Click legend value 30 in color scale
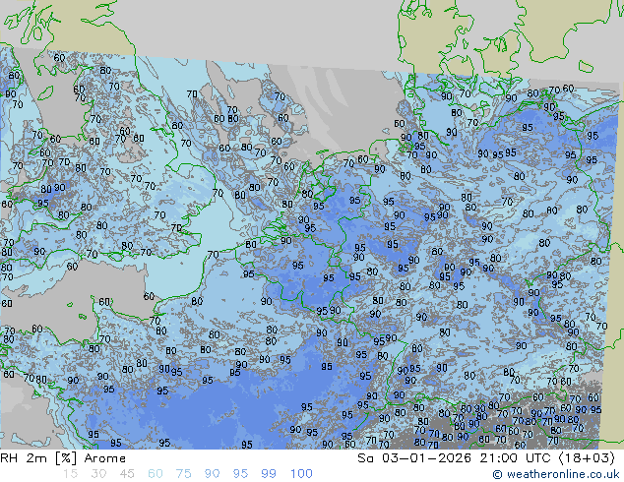The height and width of the screenshot is (482, 624). (98, 474)
